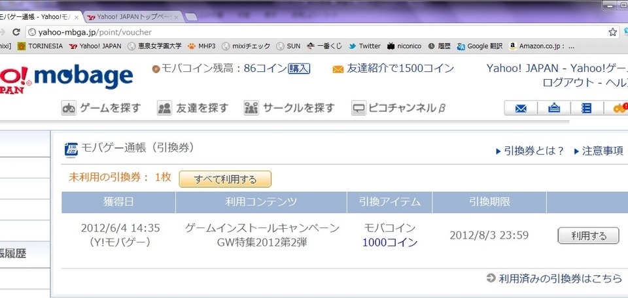The width and height of the screenshot is (628, 298).
Task: Open the MHP3 bookmark
Action: pos(201,46)
